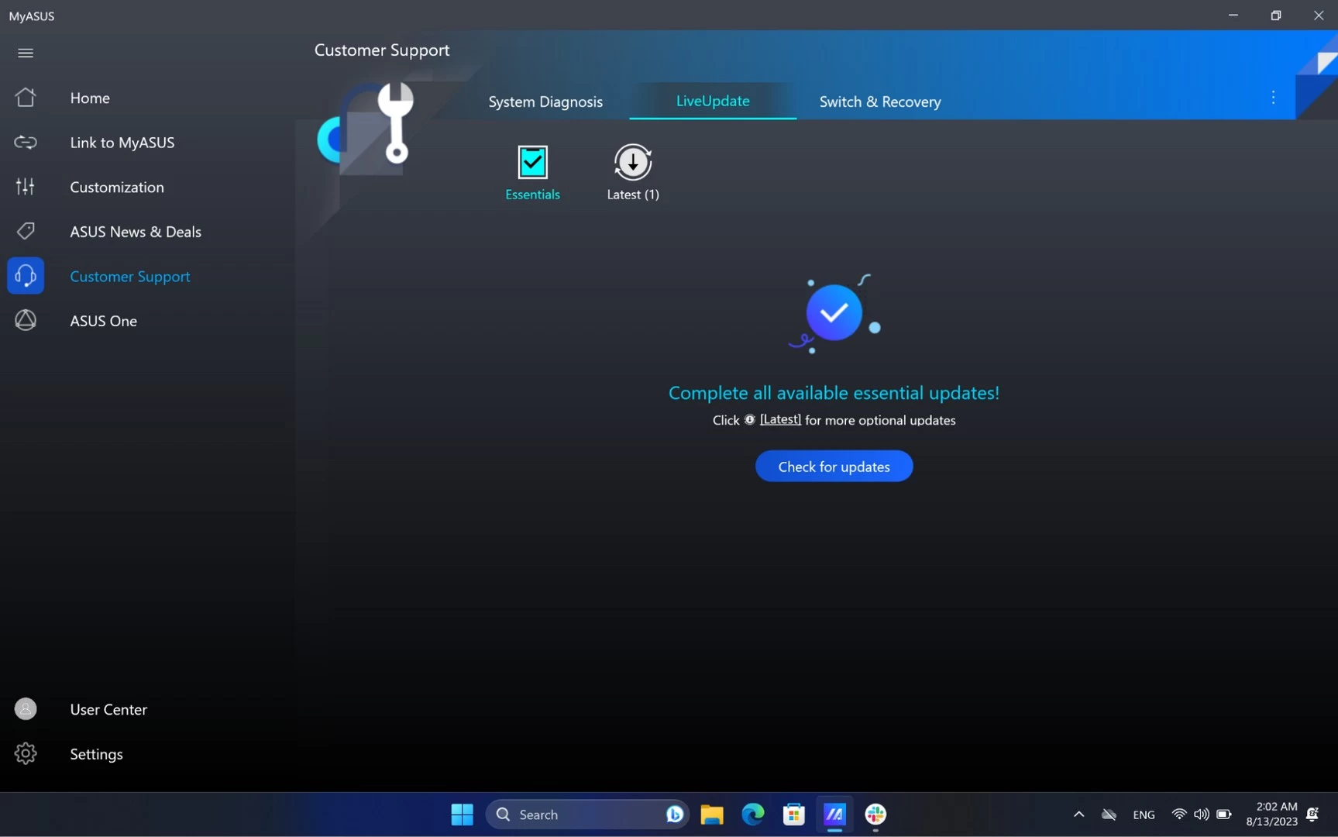Click the volume speaker tray icon
Screen dimensions: 1338x837
click(x=1201, y=814)
